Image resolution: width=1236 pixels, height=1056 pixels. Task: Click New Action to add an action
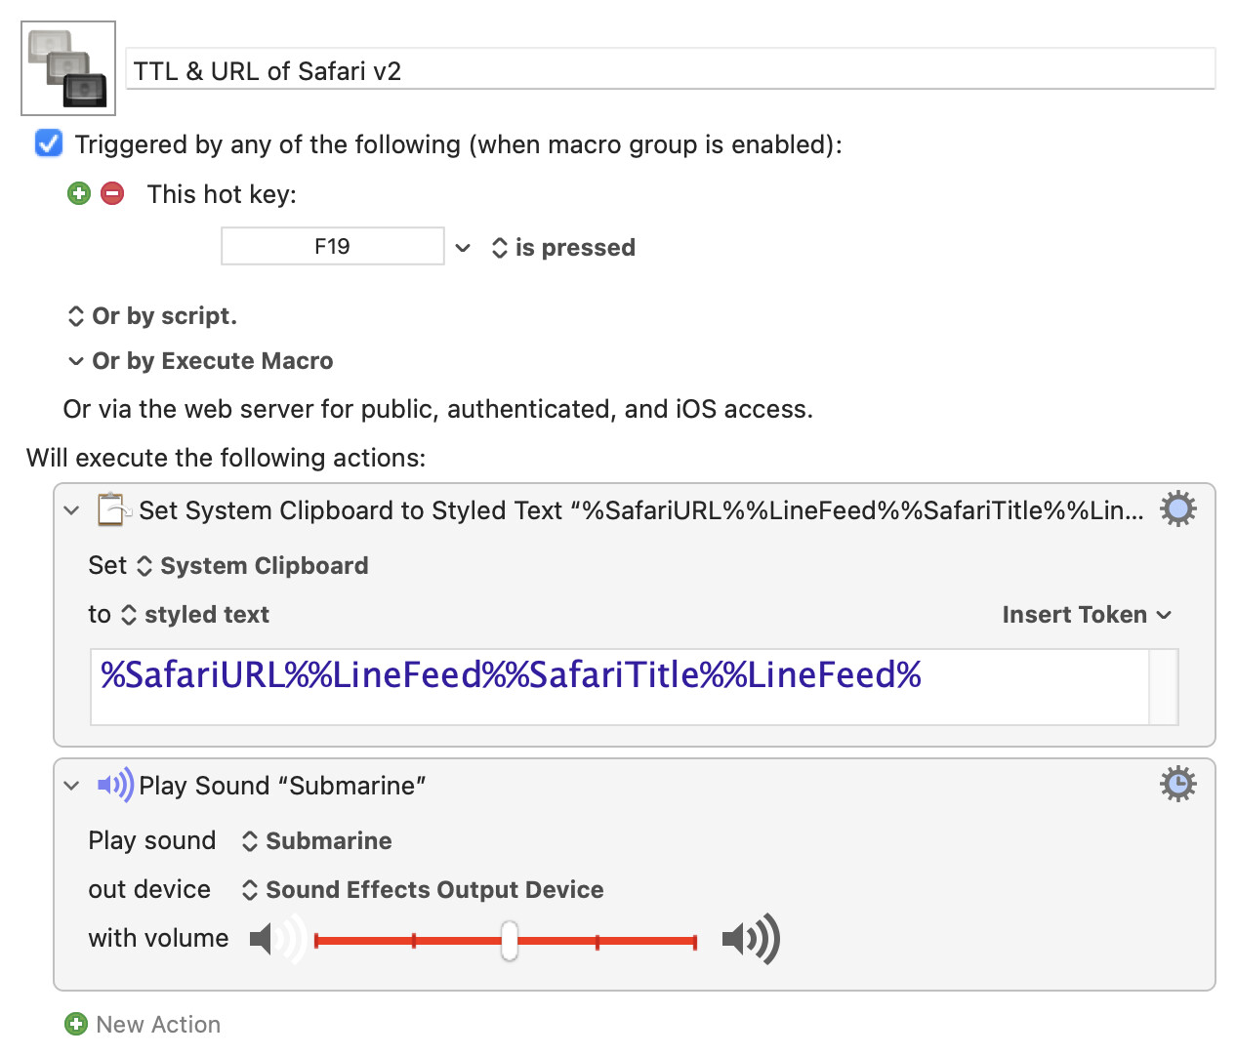point(143,1024)
